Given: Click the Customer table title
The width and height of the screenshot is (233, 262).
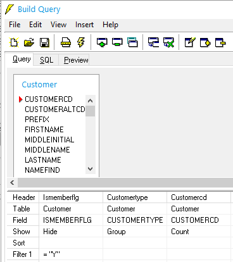Looking at the screenshot, I should pyautogui.click(x=39, y=85).
